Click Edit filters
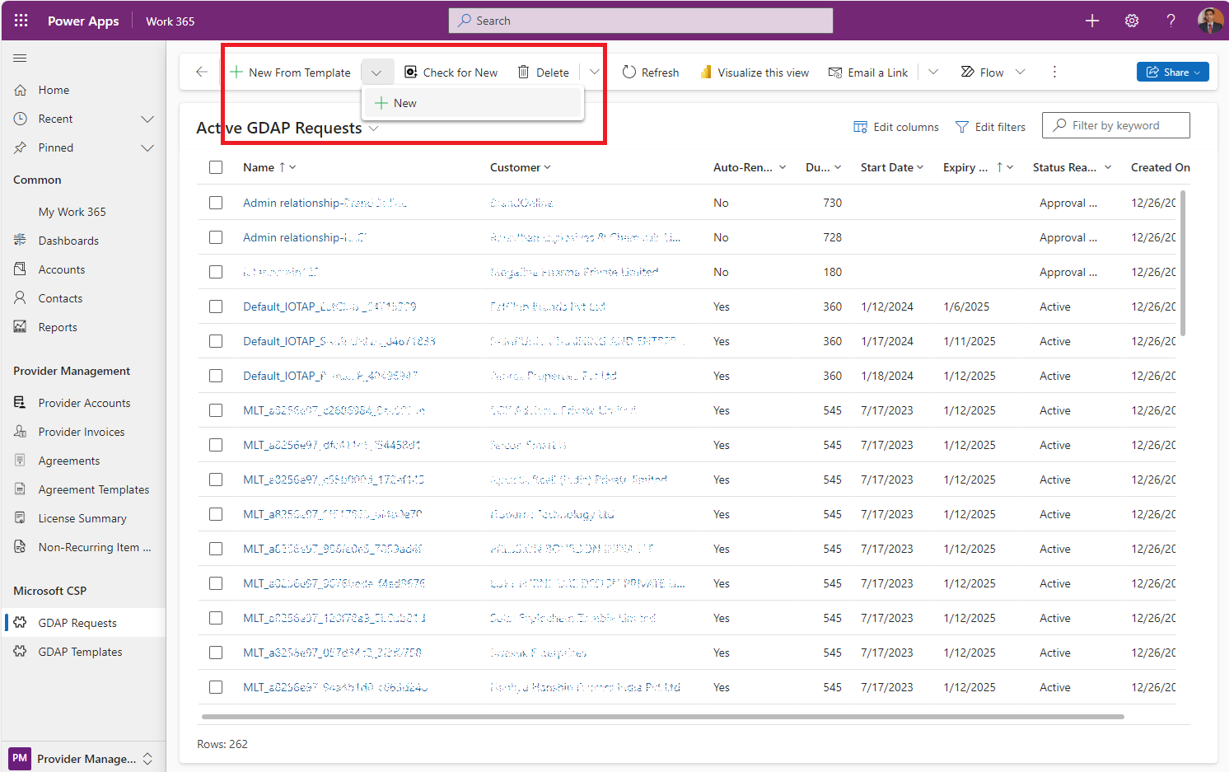 990,127
